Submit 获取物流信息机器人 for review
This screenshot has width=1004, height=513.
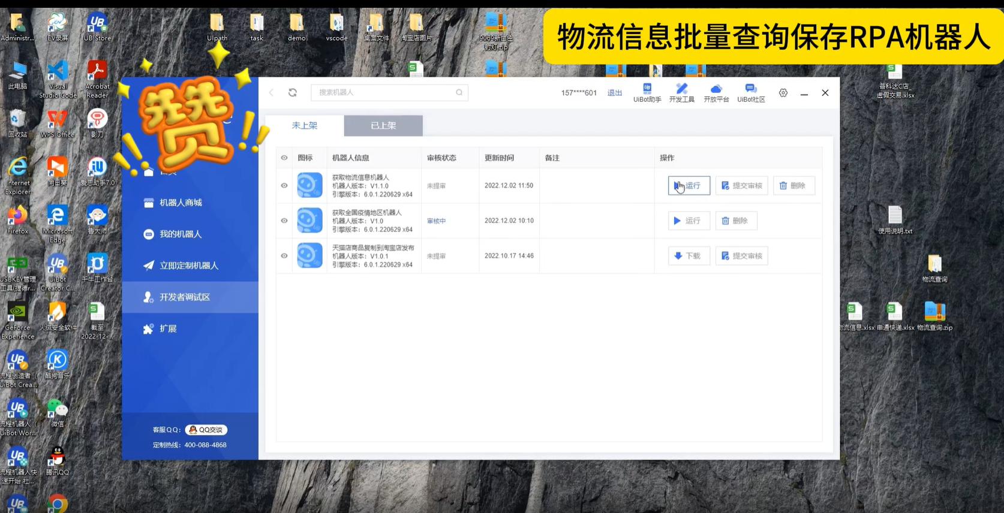[742, 186]
